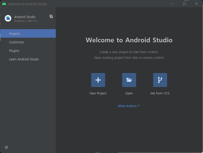Click the Open text label
Image resolution: width=203 pixels, height=153 pixels.
coord(129,93)
